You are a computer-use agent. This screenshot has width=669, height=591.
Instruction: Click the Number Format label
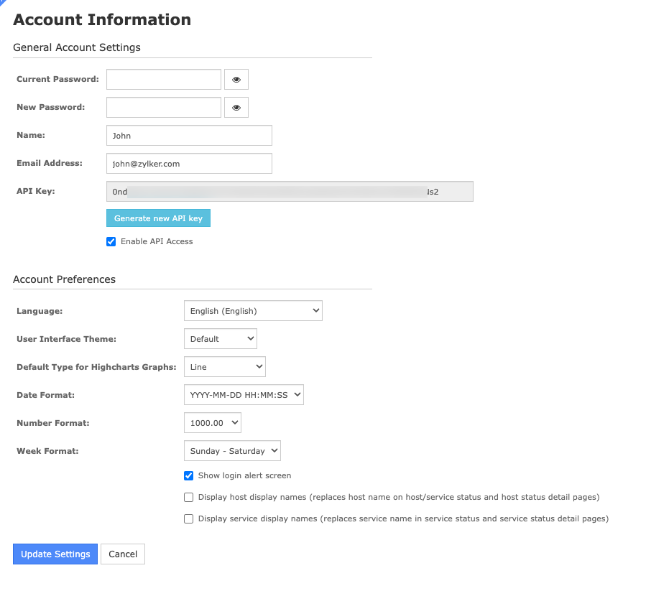(53, 424)
